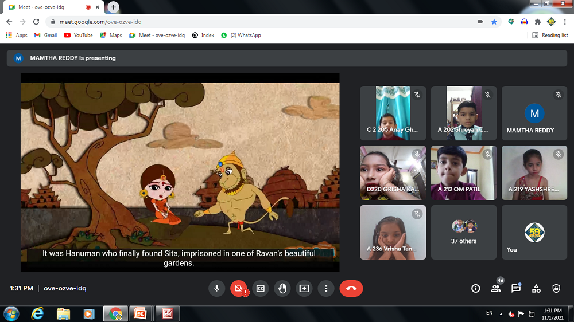Image resolution: width=574 pixels, height=322 pixels.
Task: Open more options three-dot menu
Action: coord(325,289)
